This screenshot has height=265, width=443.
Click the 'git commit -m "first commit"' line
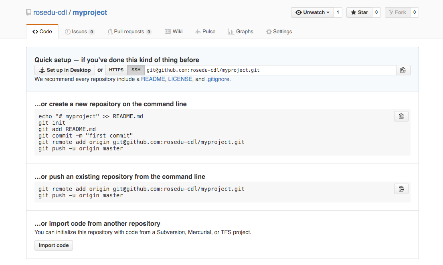[x=86, y=136]
